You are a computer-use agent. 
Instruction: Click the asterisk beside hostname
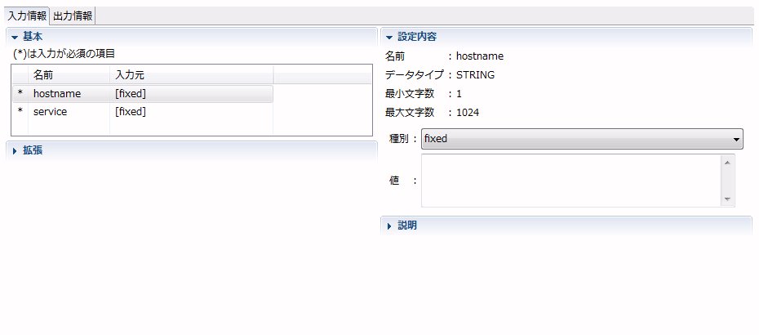click(x=20, y=94)
